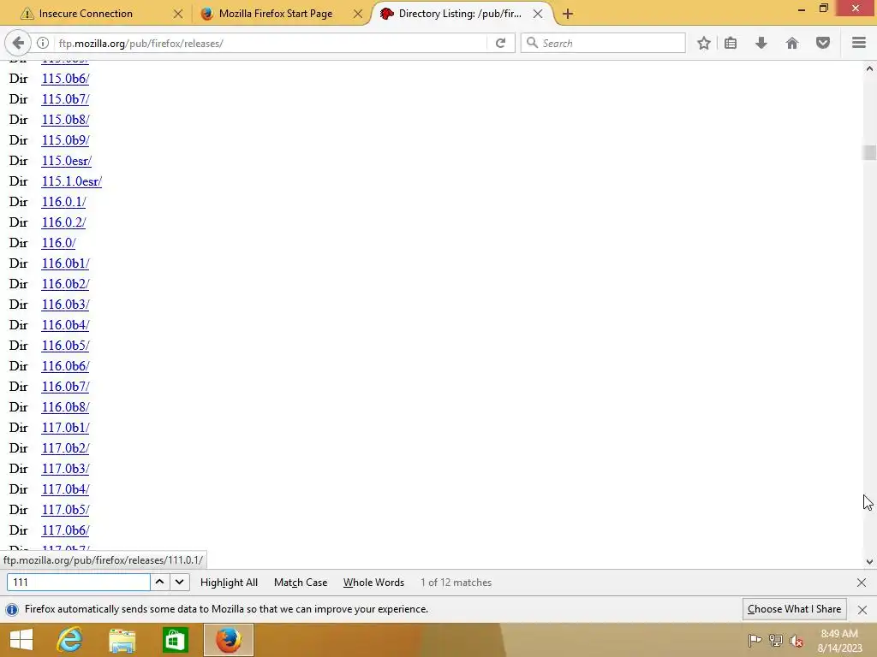
Task: Open the Windows Start button
Action: point(21,640)
